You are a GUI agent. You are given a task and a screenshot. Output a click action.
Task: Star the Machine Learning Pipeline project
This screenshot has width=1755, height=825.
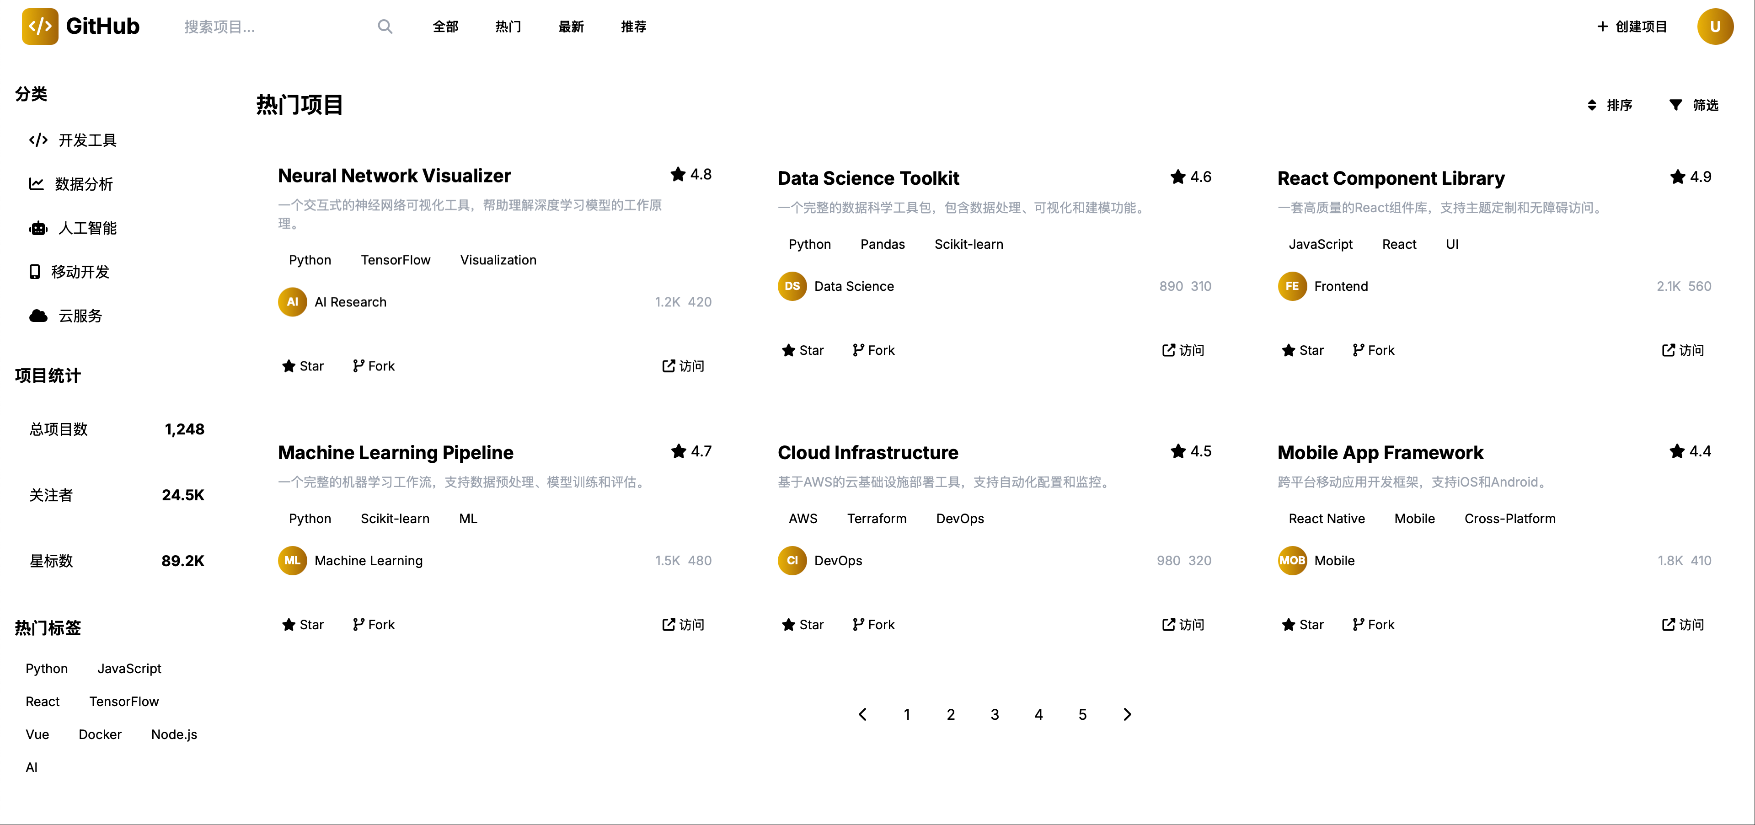[303, 625]
